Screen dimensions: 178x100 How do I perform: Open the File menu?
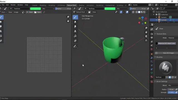tap(3, 5)
